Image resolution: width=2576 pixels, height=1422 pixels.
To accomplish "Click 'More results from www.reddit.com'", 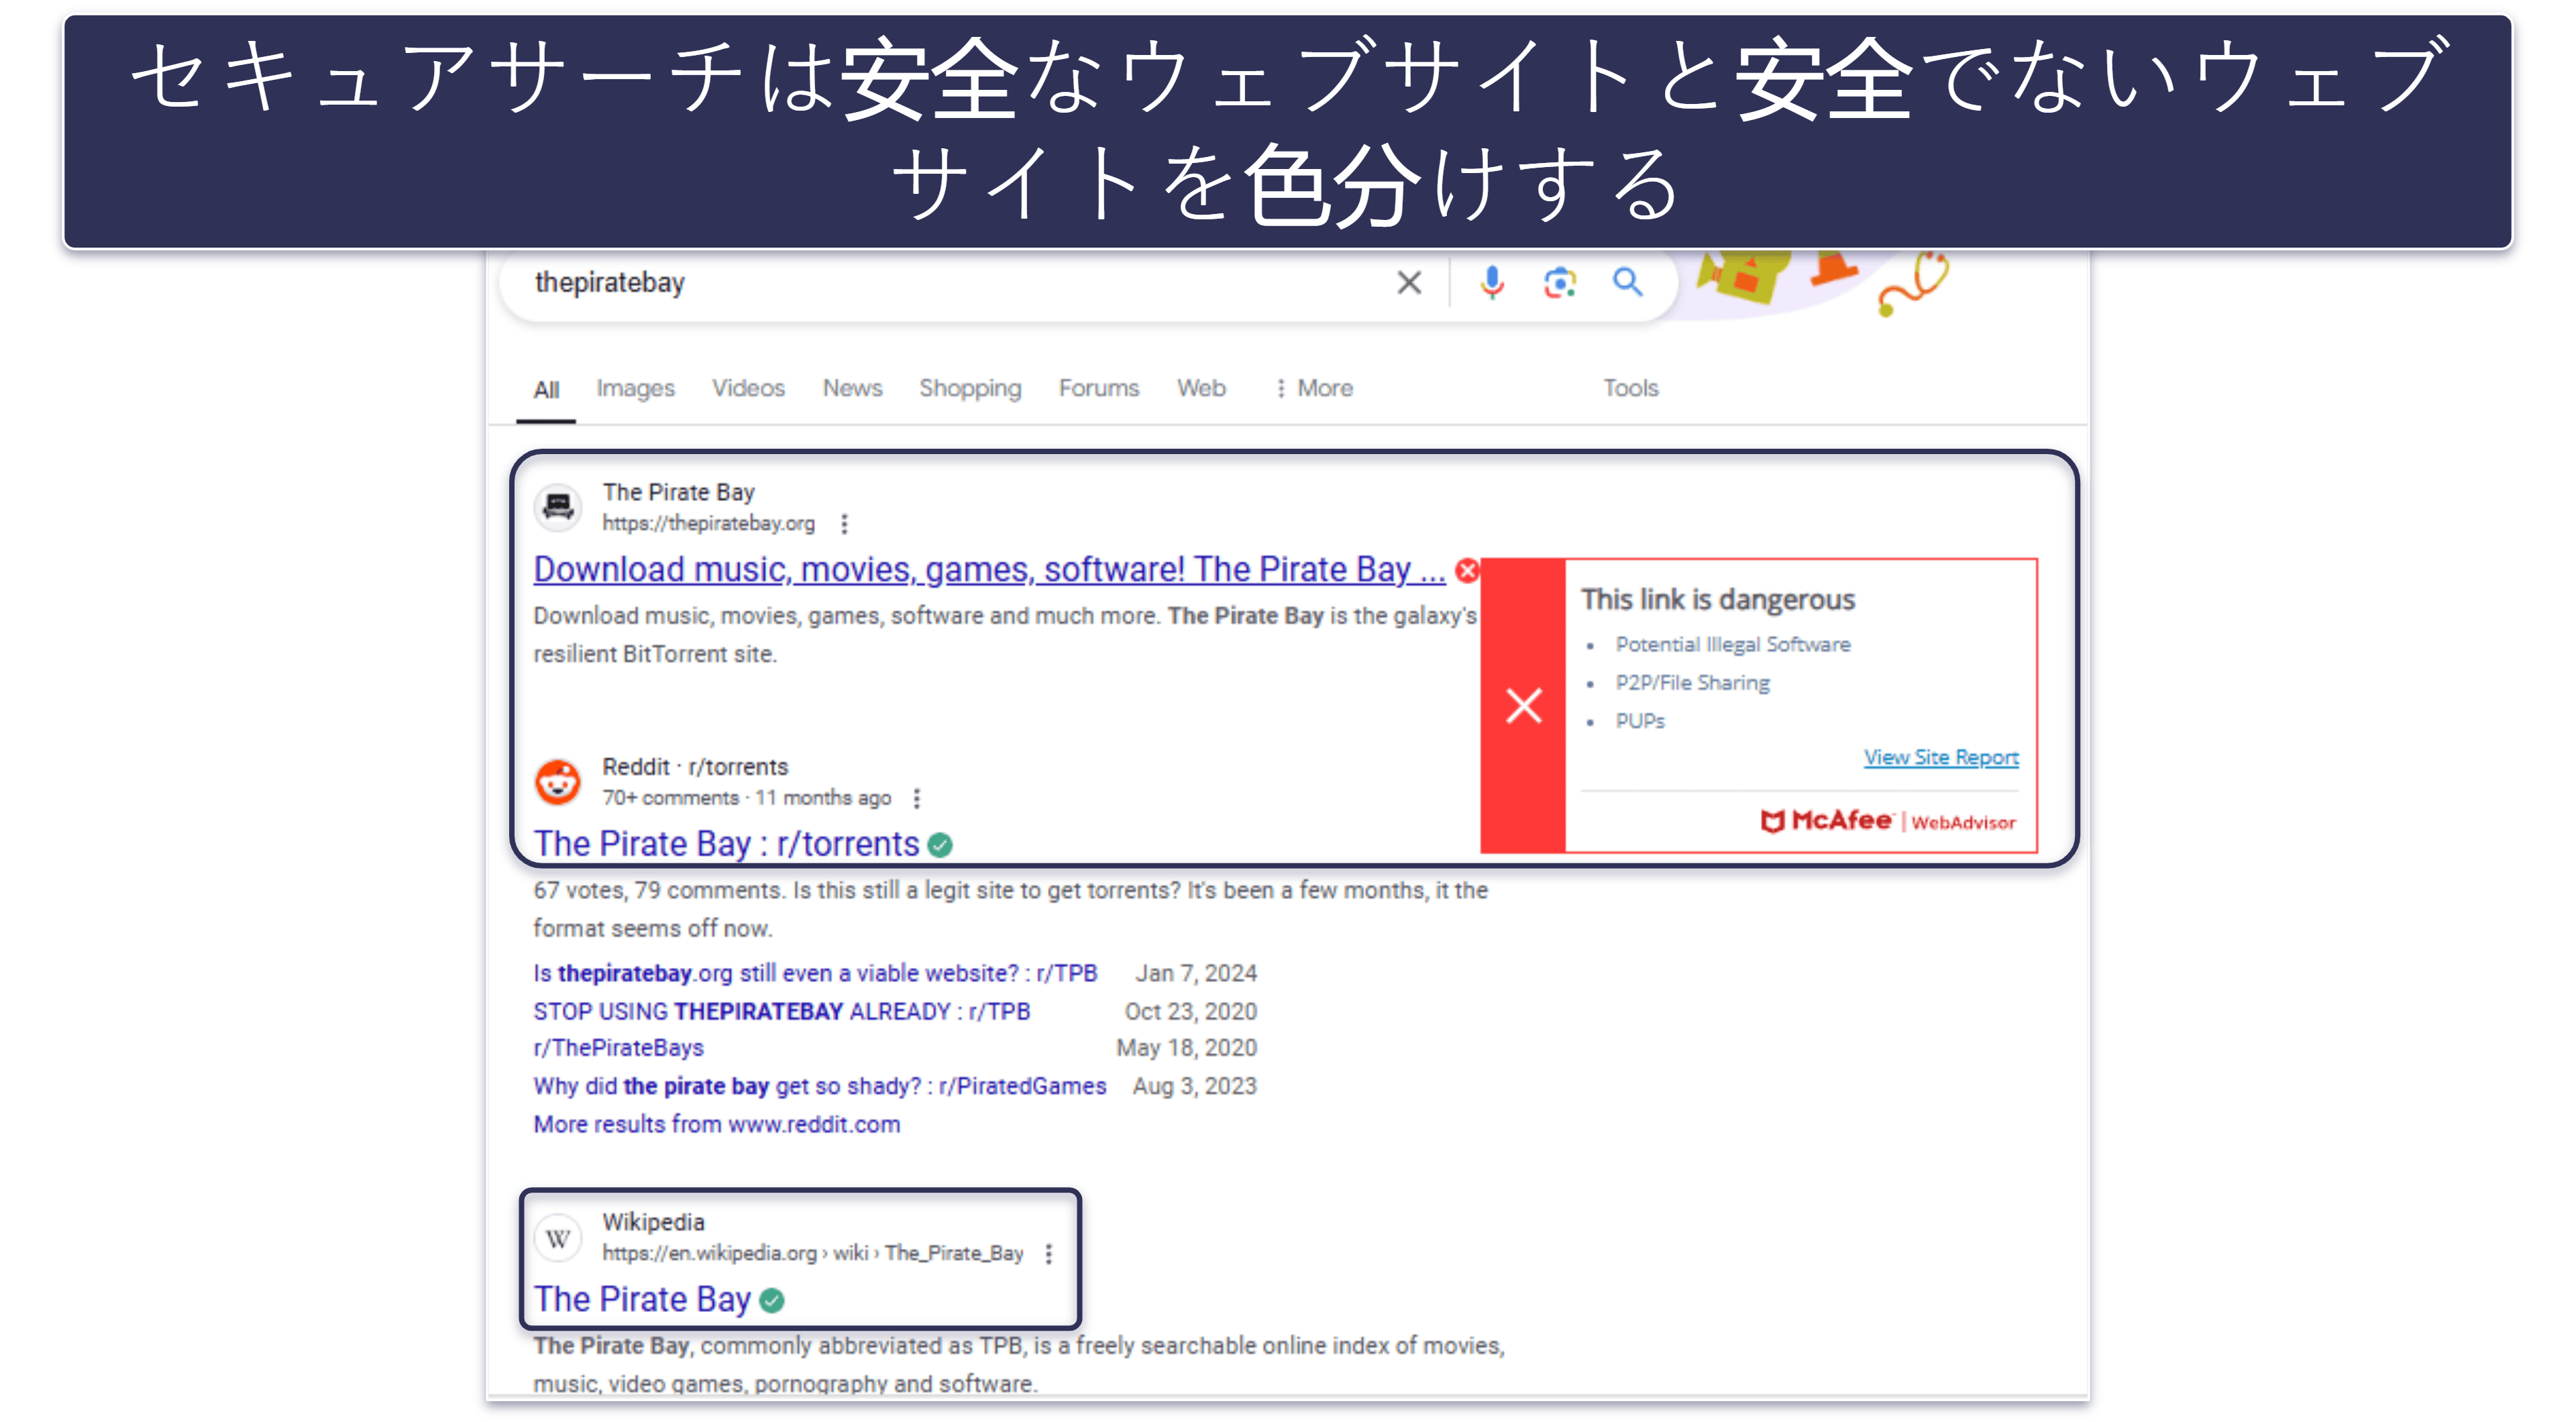I will click(x=716, y=1124).
